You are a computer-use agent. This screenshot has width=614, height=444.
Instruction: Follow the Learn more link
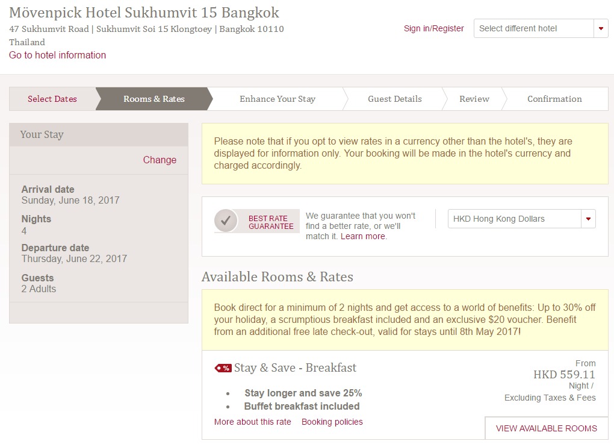pyautogui.click(x=363, y=236)
